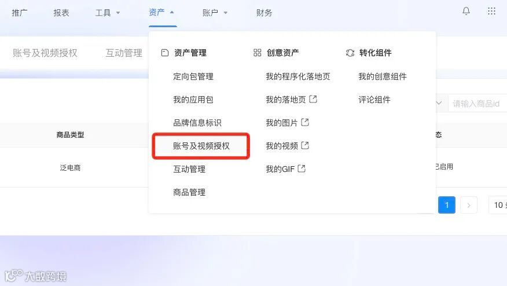The image size is (507, 286).
Task: Open 评论组件
Action: coord(374,100)
